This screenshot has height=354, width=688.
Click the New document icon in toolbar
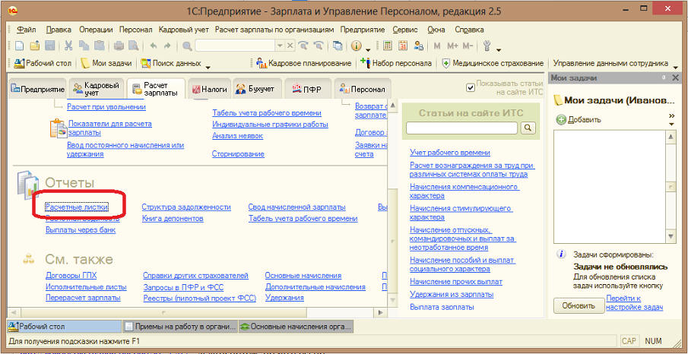[19, 46]
